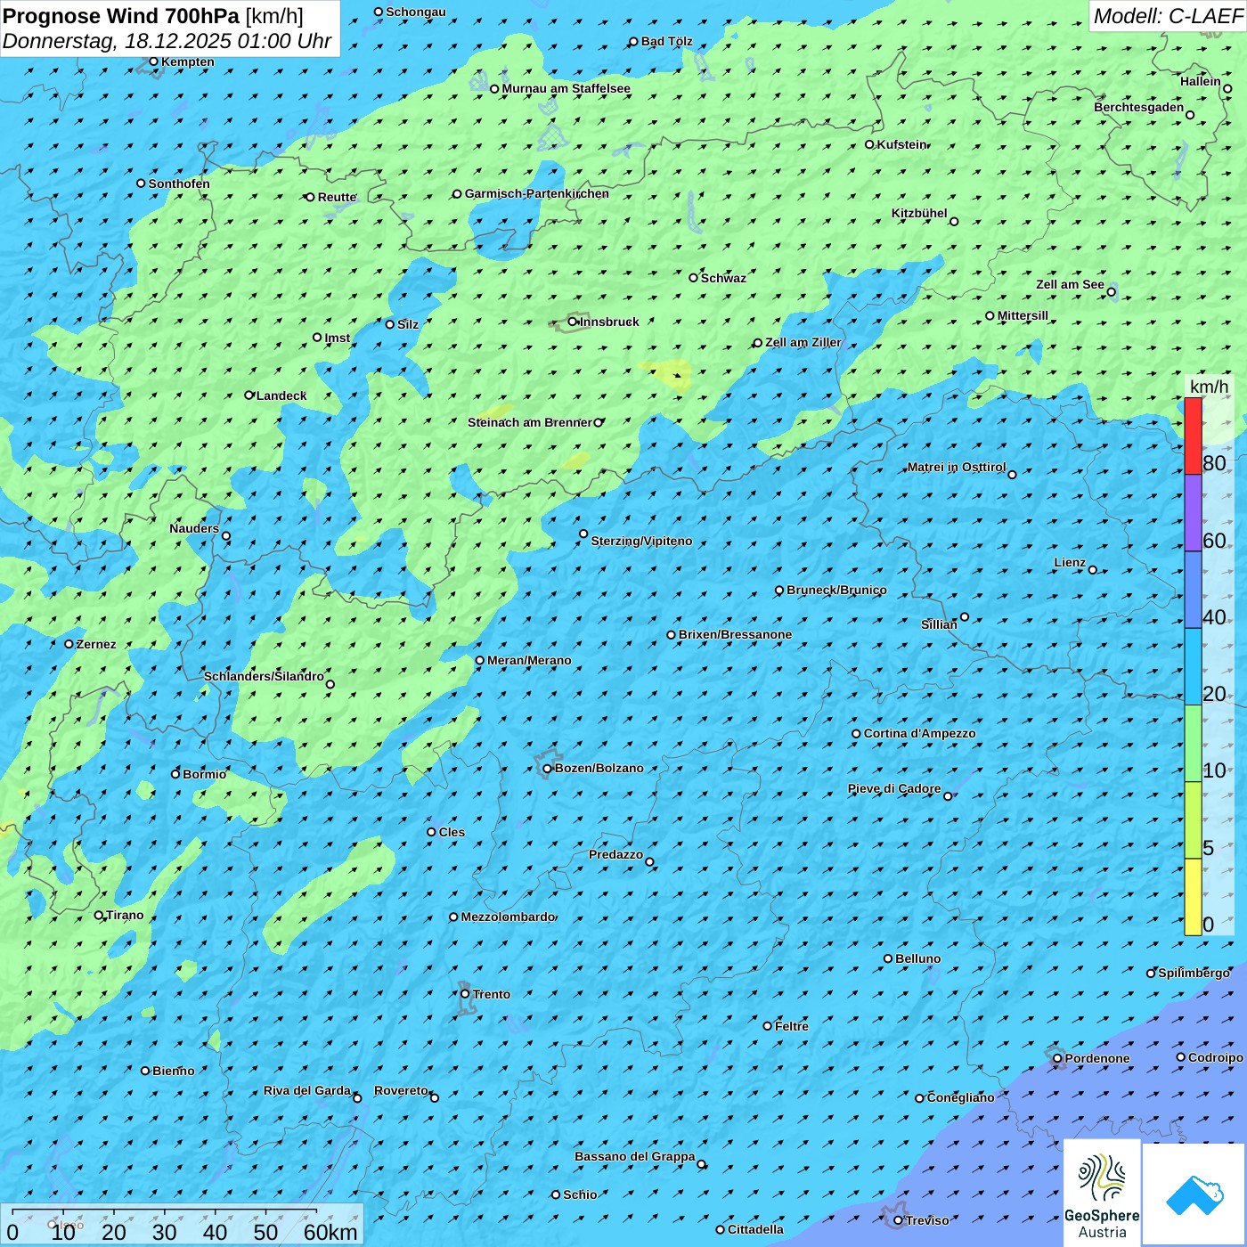Select the blue 40–60 km/h legend color
The image size is (1247, 1247).
[1193, 590]
